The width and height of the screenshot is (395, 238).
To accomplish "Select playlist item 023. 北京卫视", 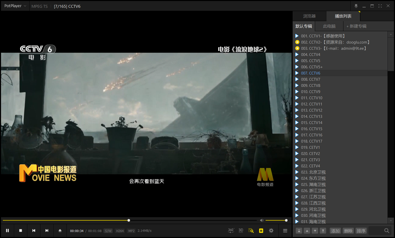I will point(340,172).
